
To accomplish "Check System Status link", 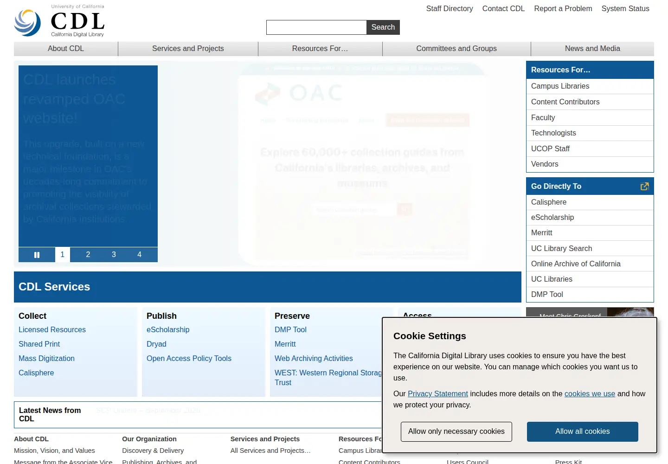I will click(625, 8).
